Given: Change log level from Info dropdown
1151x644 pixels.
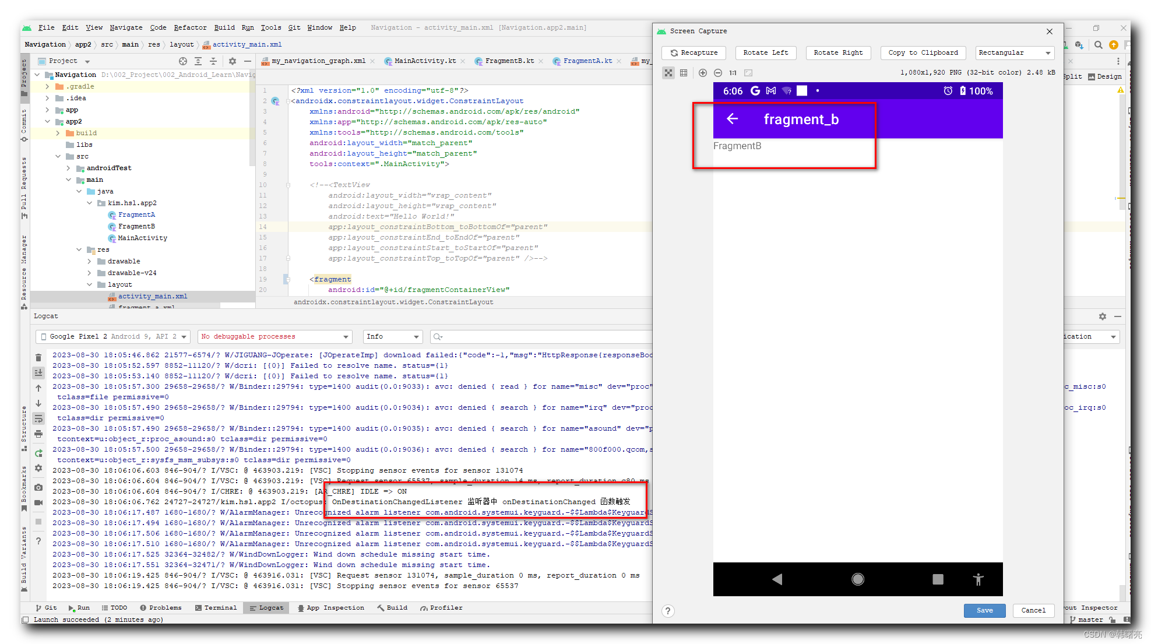Looking at the screenshot, I should pos(392,336).
